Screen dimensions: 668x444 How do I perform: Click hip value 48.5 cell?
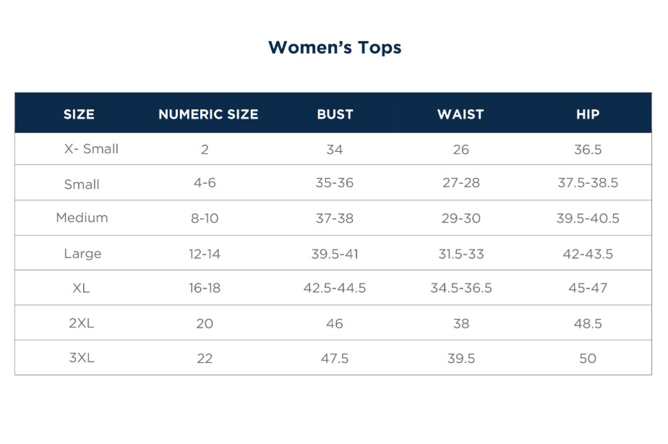588,323
